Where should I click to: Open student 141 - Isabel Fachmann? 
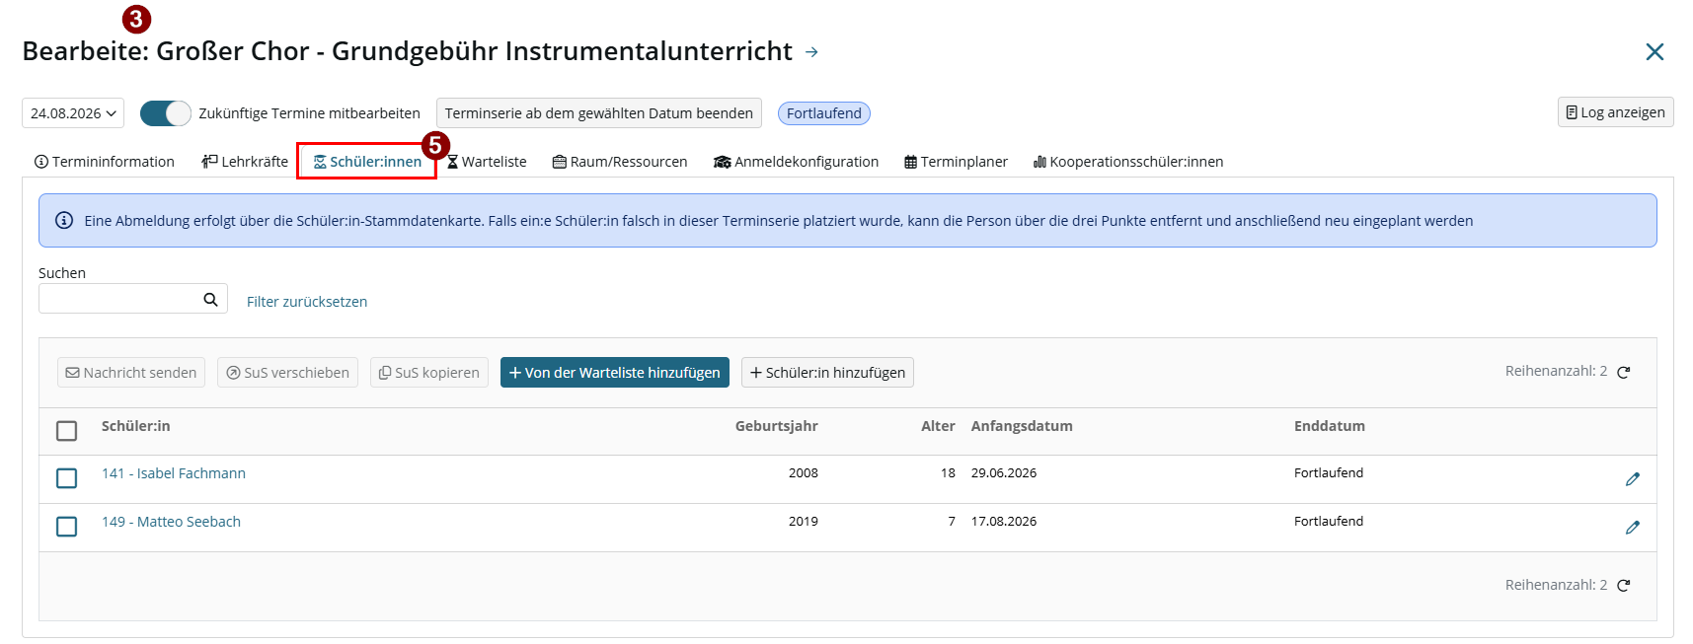(174, 473)
